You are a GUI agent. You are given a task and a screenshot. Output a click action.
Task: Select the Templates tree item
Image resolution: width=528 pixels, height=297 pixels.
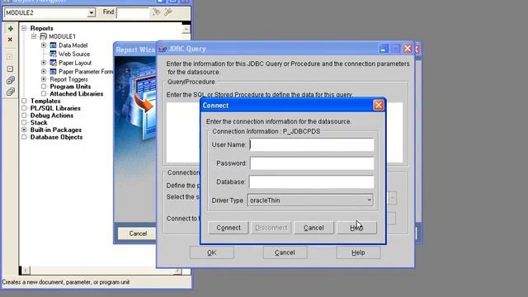[x=45, y=101]
